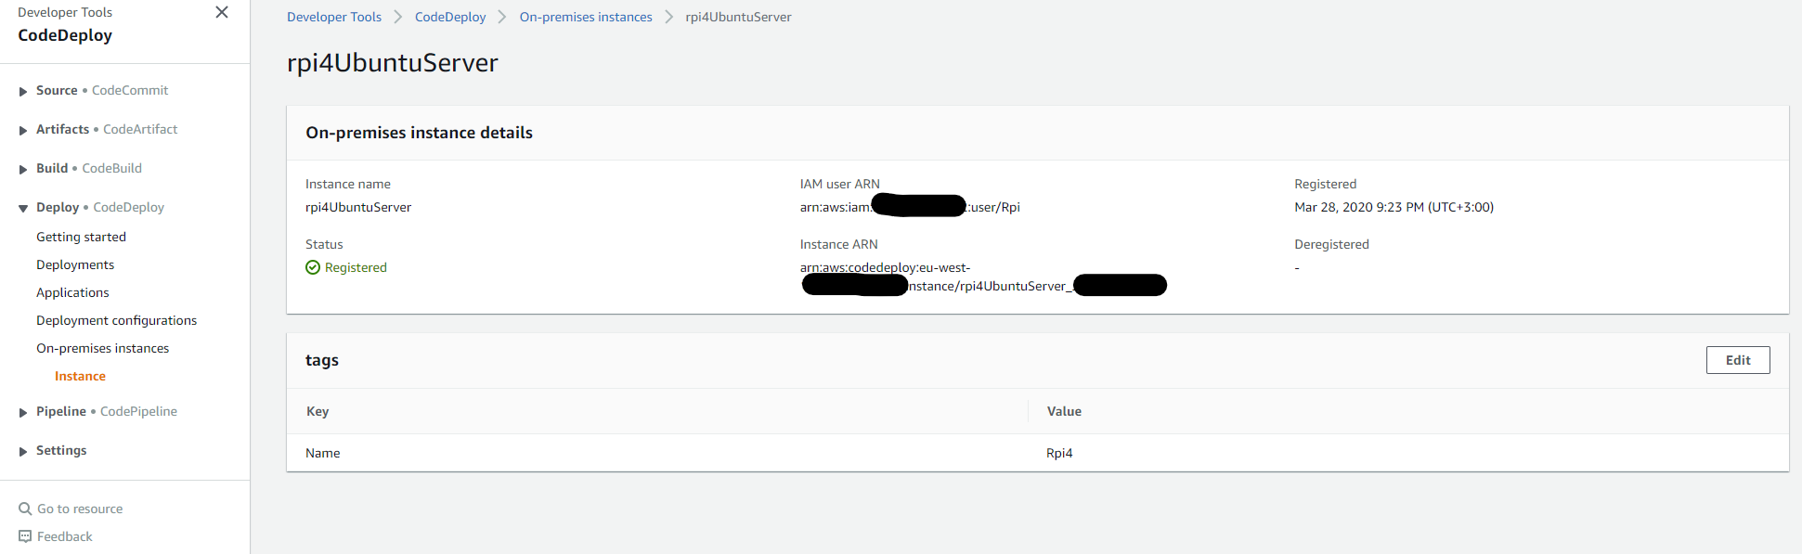Viewport: 1802px width, 554px height.
Task: Click the tags section heading
Action: [322, 360]
